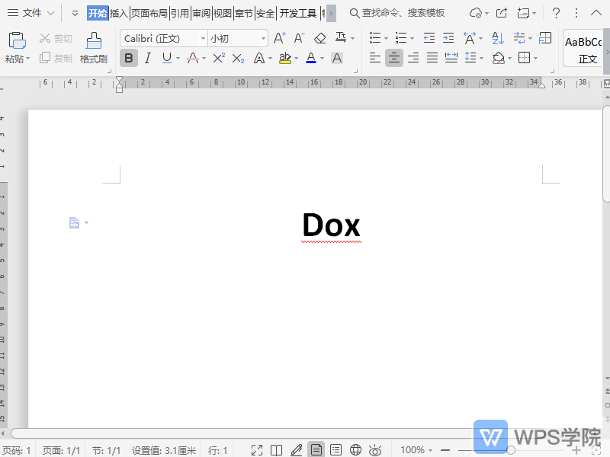Apply subscript formatting
The width and height of the screenshot is (610, 457).
(238, 58)
